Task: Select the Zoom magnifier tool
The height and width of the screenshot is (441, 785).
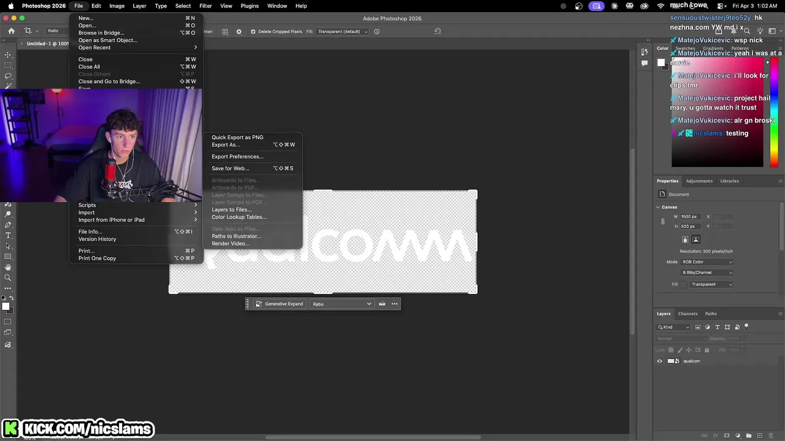Action: pyautogui.click(x=8, y=277)
